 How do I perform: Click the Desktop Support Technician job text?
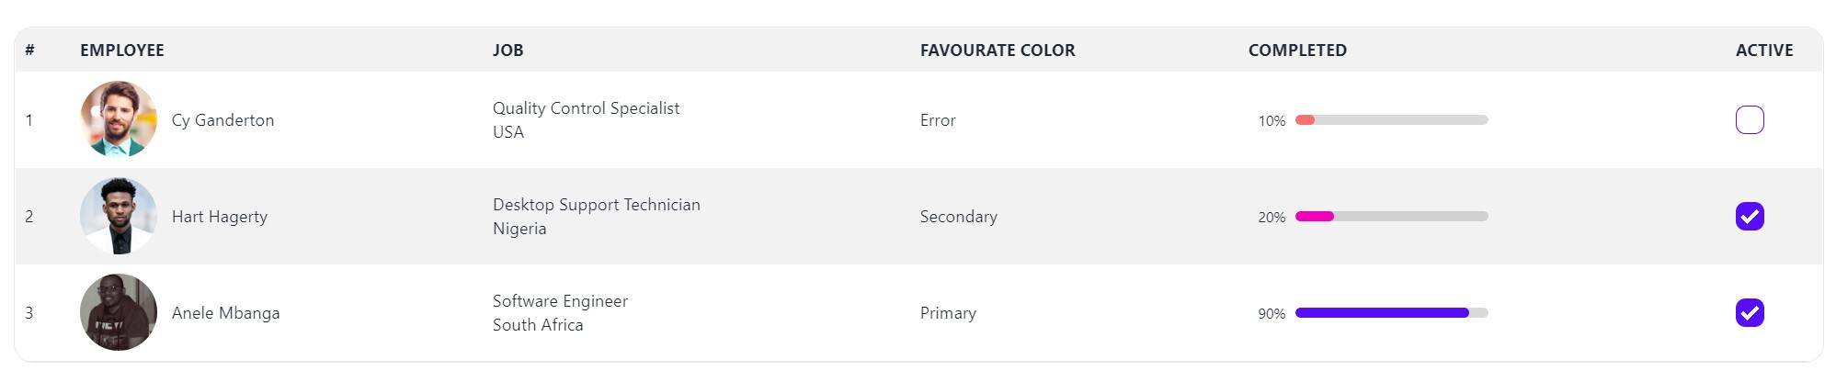[x=596, y=205]
